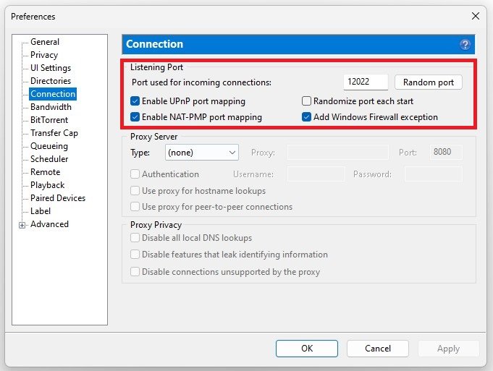Open Paired Devices settings
Image resolution: width=493 pixels, height=371 pixels.
point(58,198)
